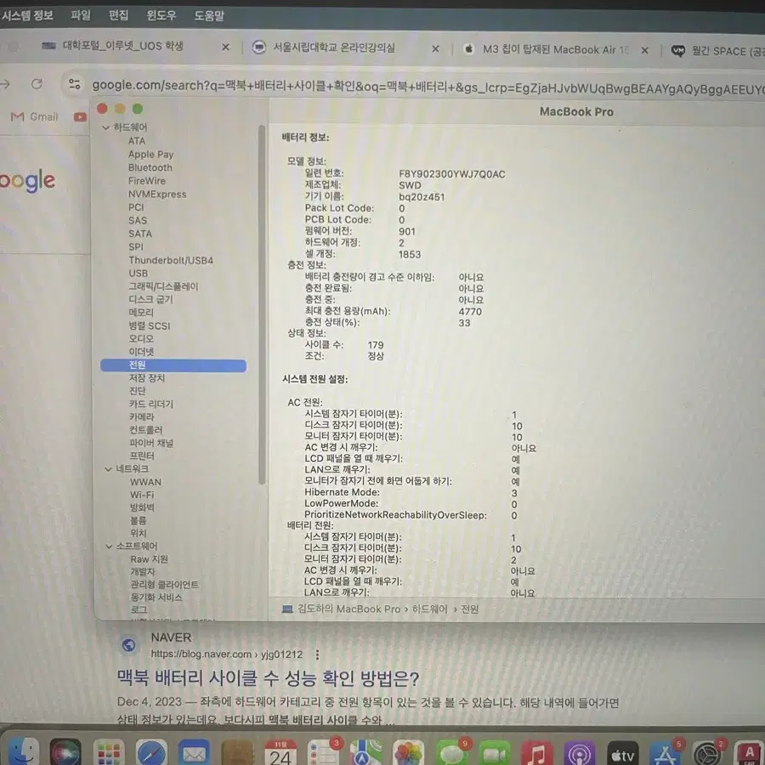Open Maps from the Dock
This screenshot has width=765, height=765.
(365, 753)
